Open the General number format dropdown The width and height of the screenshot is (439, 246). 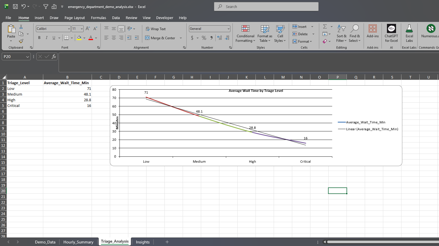(228, 29)
